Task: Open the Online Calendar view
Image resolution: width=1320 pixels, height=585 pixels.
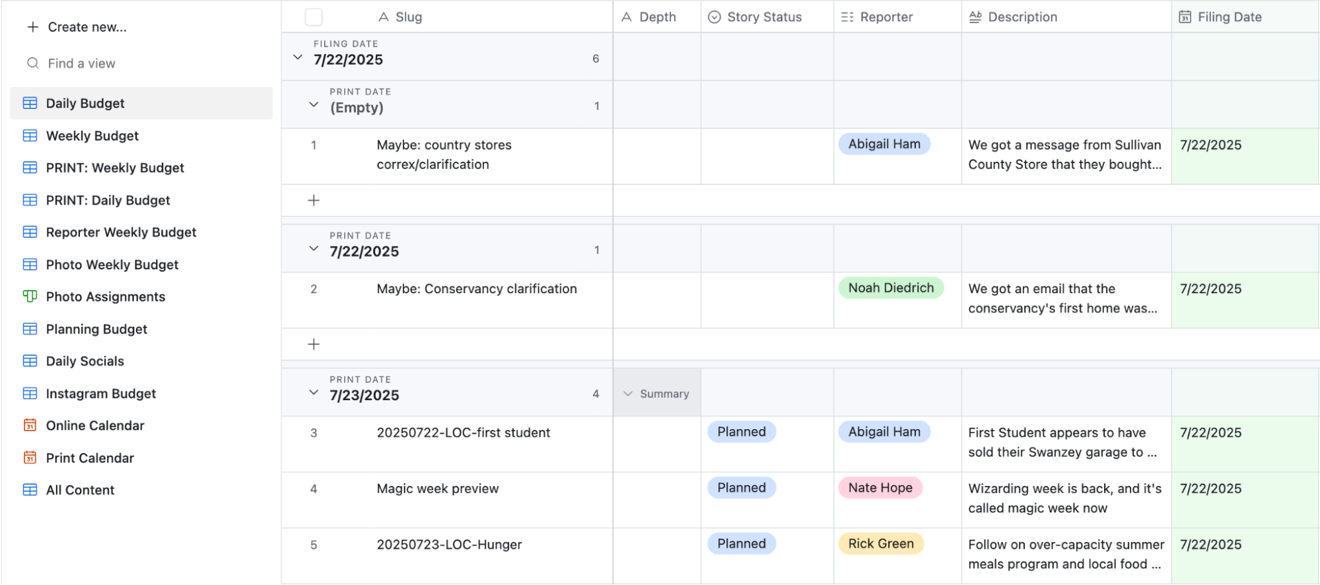Action: pos(141,425)
